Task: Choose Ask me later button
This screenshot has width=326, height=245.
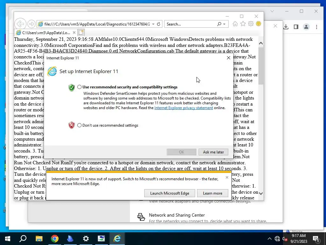Action: coord(213,152)
